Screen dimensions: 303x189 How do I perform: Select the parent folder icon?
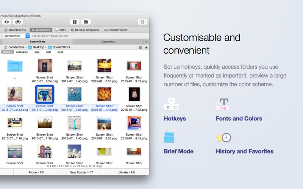[x=15, y=66]
